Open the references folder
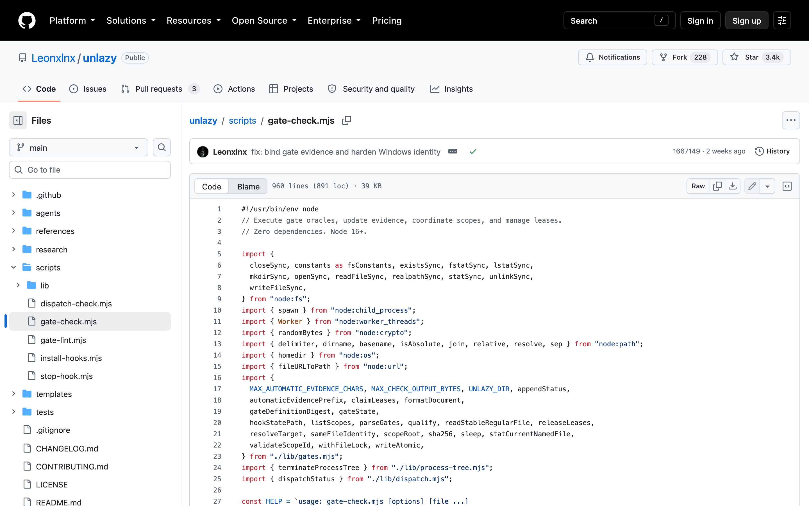This screenshot has height=506, width=809. click(55, 231)
